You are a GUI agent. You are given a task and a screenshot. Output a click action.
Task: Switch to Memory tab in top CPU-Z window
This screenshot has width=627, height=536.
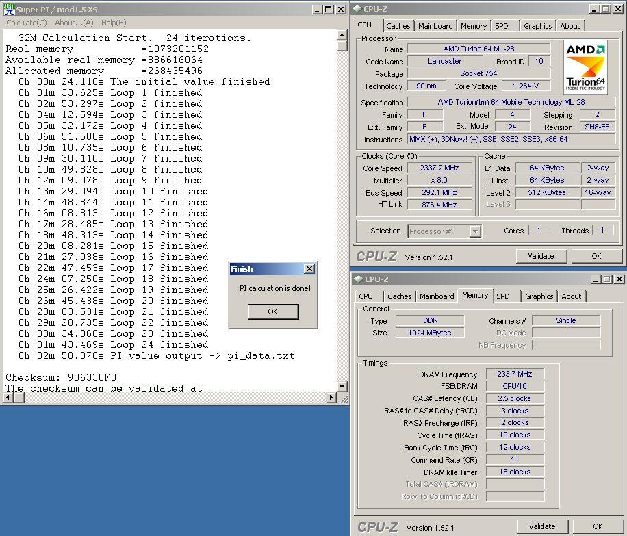point(474,26)
